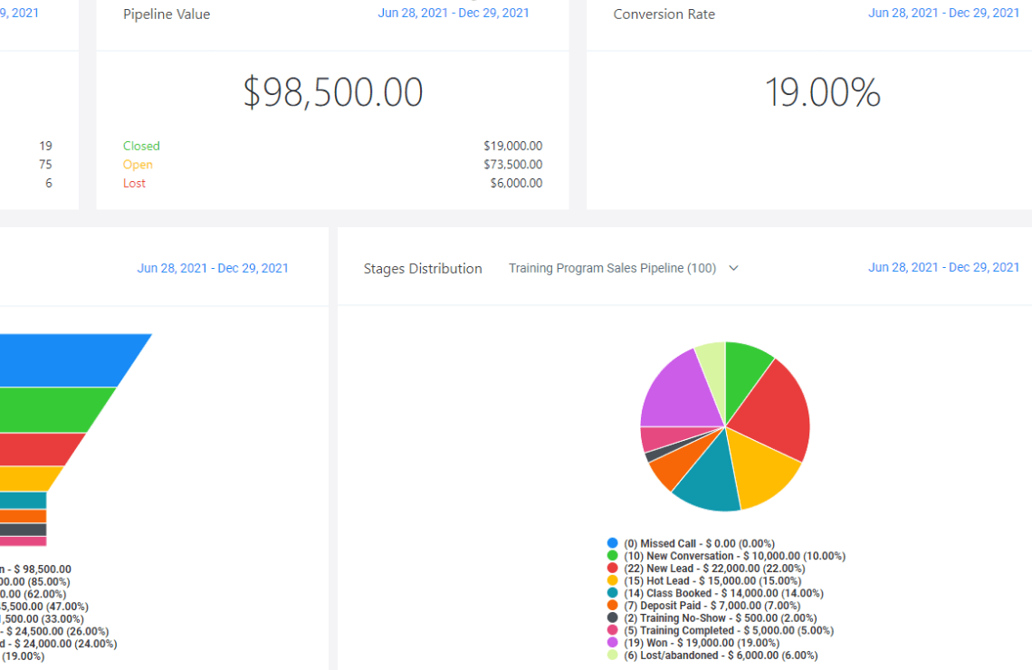1032x670 pixels.
Task: Click the New Lead red legend dot
Action: click(x=612, y=568)
